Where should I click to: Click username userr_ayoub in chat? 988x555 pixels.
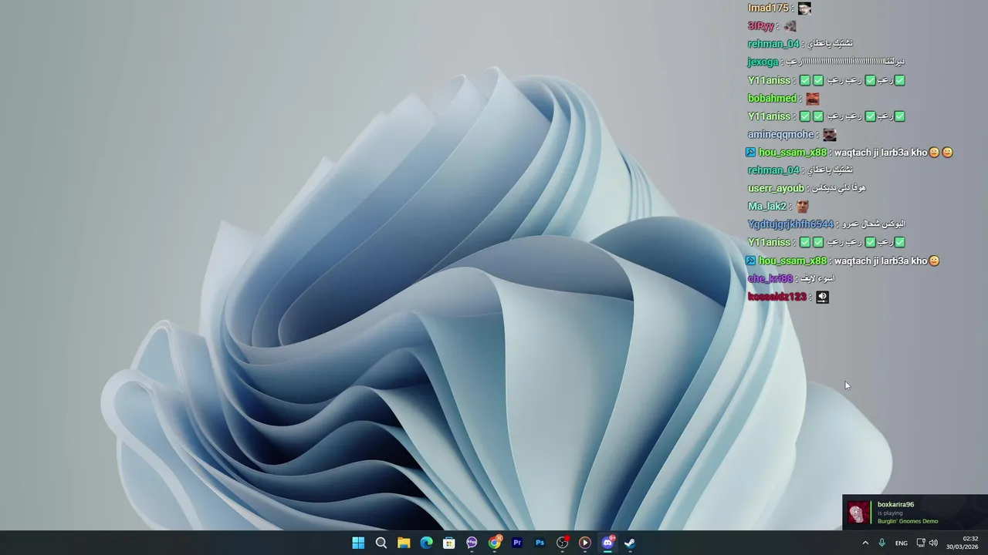(776, 188)
